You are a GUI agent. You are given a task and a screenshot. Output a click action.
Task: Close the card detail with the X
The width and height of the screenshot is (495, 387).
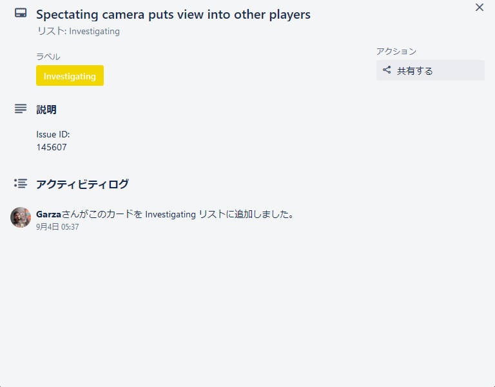click(x=480, y=8)
